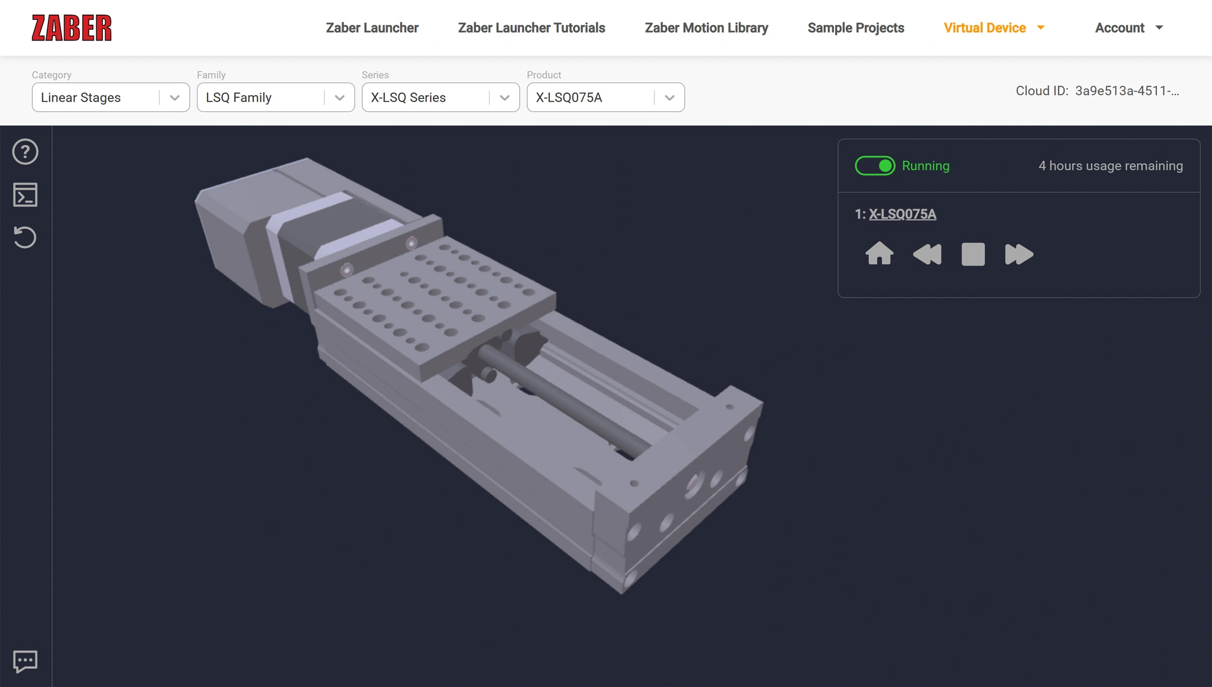Open the feedback chat bubble icon
The width and height of the screenshot is (1212, 687).
(25, 661)
